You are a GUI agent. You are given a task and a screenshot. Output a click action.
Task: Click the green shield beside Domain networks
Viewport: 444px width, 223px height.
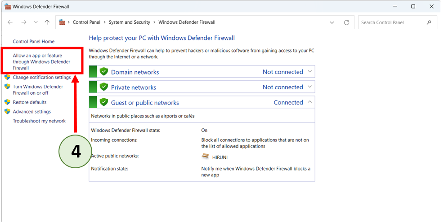(104, 72)
